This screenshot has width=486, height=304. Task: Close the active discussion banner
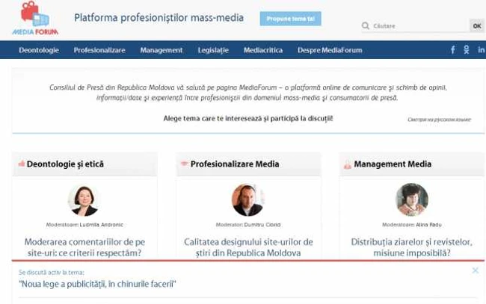(x=476, y=270)
